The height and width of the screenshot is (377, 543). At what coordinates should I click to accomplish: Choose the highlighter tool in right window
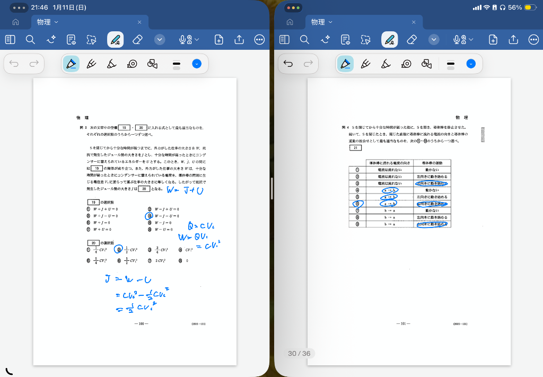pyautogui.click(x=385, y=64)
